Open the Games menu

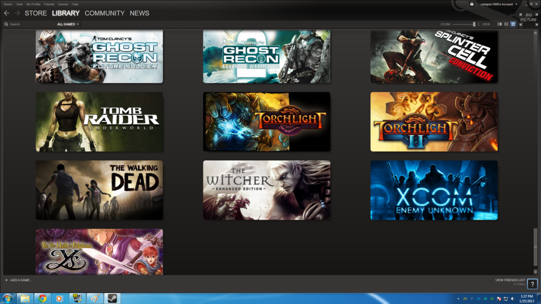63,4
